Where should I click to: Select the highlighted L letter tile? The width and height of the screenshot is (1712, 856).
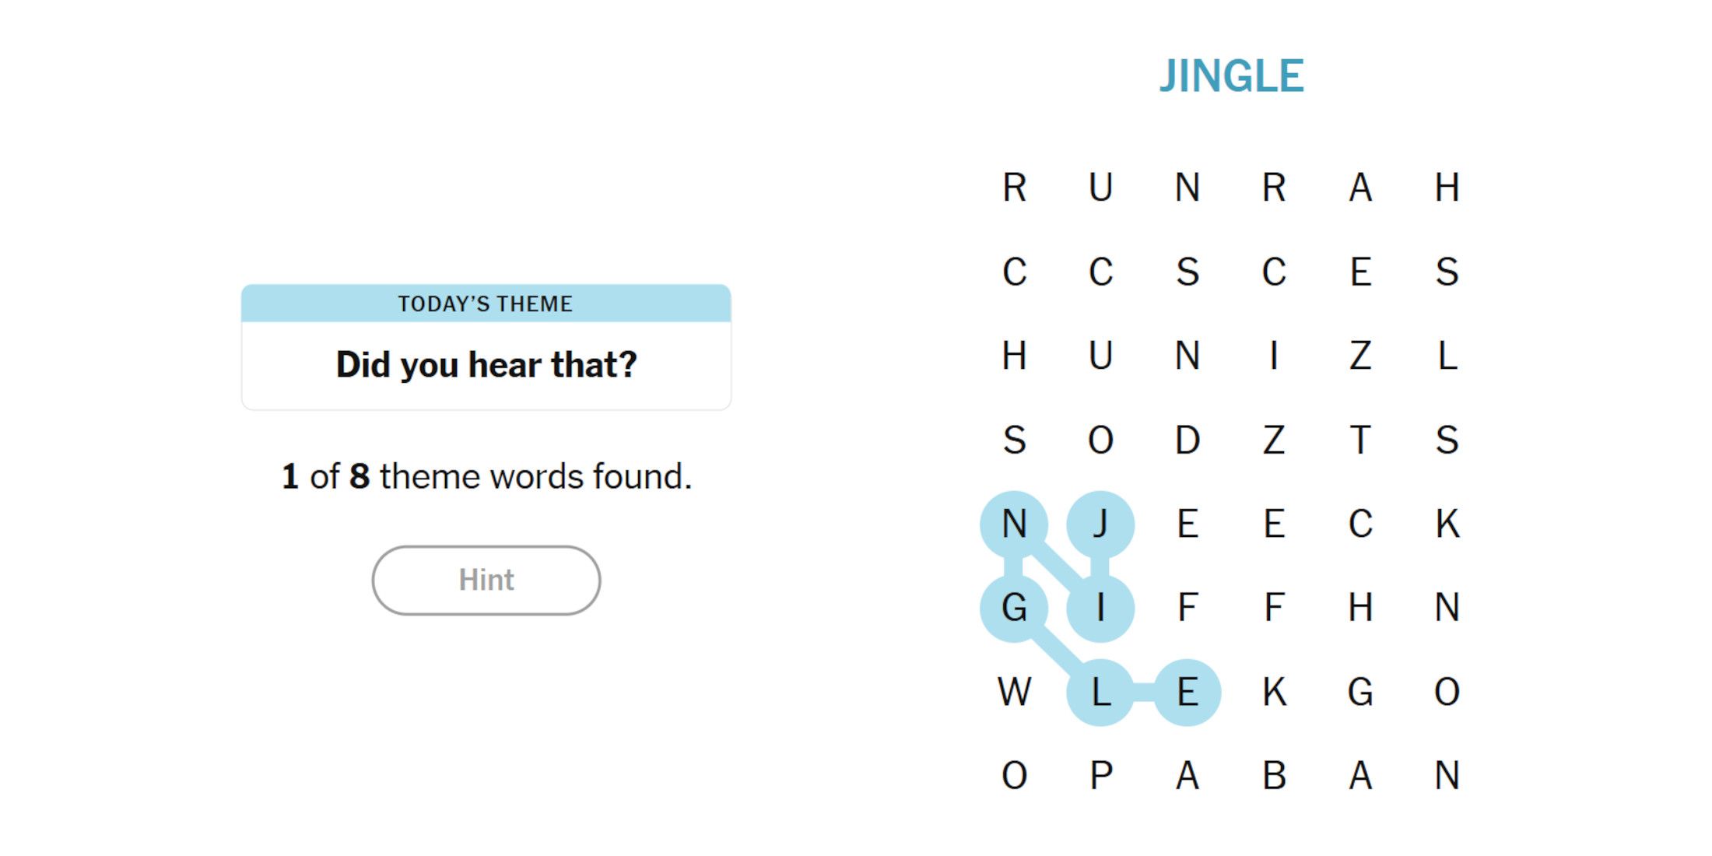[1100, 692]
